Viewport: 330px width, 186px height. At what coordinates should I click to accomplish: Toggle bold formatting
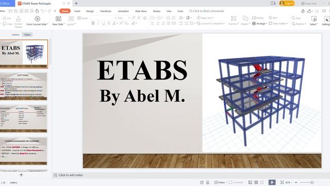pyautogui.click(x=93, y=23)
